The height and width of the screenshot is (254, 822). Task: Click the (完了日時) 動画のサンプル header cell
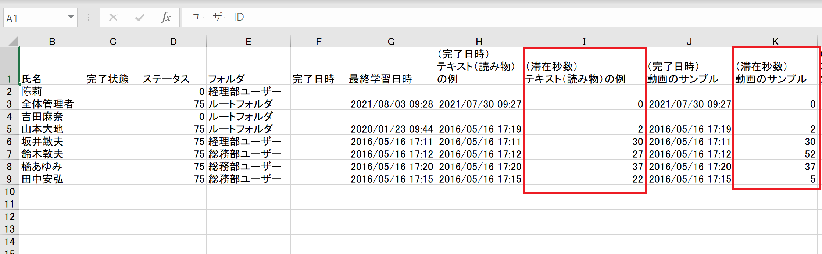[x=689, y=66]
